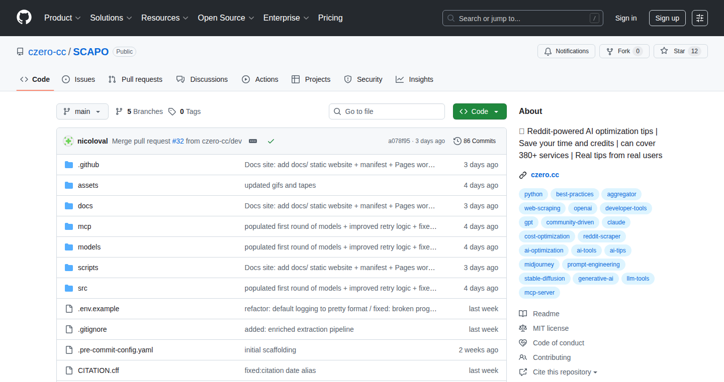Click the scripts folder icon

pyautogui.click(x=69, y=268)
